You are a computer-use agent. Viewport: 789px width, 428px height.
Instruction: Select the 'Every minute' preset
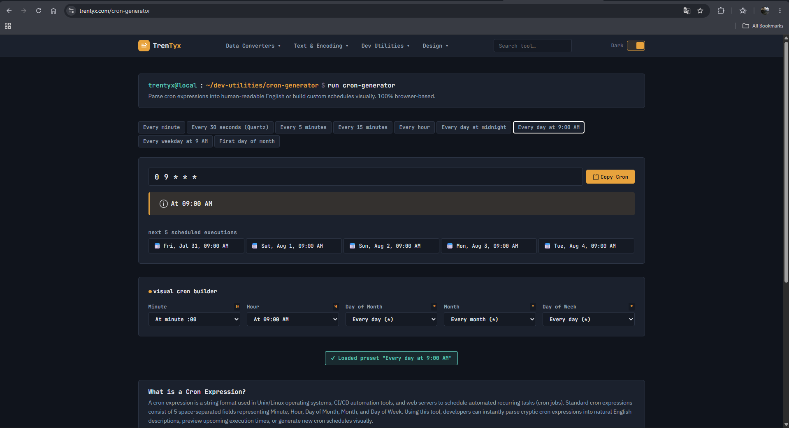pyautogui.click(x=161, y=127)
